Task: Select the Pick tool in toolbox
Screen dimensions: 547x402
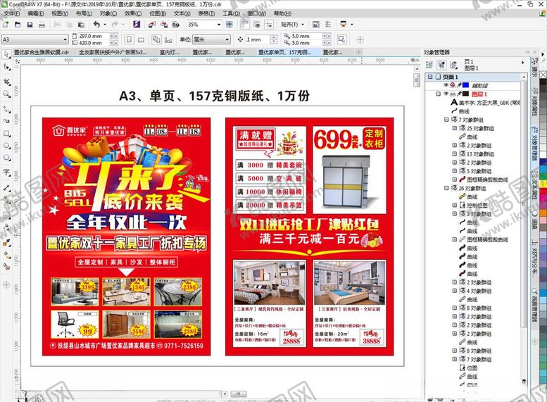Action: tap(6, 54)
